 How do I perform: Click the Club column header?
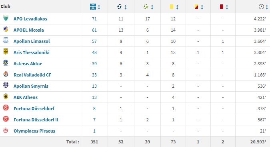pos(5,6)
